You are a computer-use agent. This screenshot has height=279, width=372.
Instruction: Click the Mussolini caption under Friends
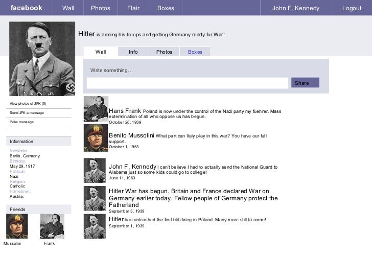coord(12,243)
